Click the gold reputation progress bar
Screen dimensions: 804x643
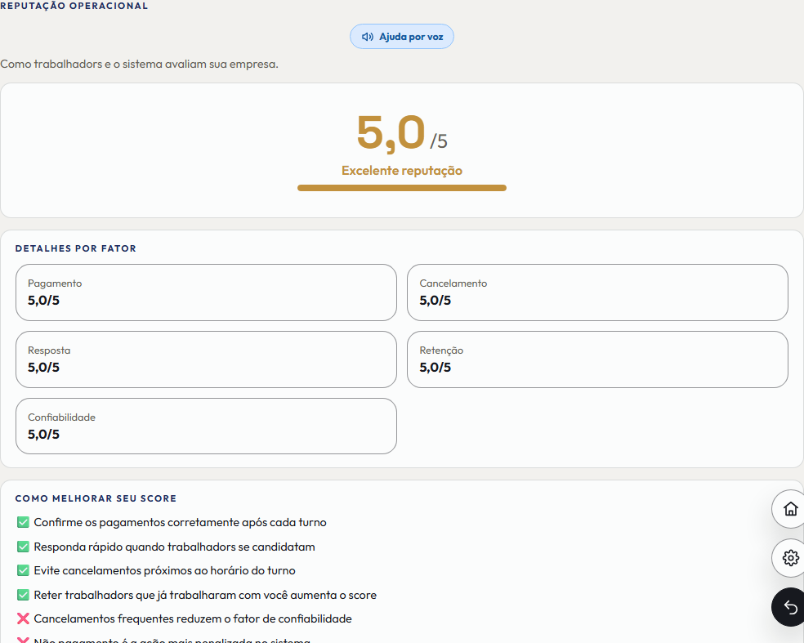click(402, 188)
